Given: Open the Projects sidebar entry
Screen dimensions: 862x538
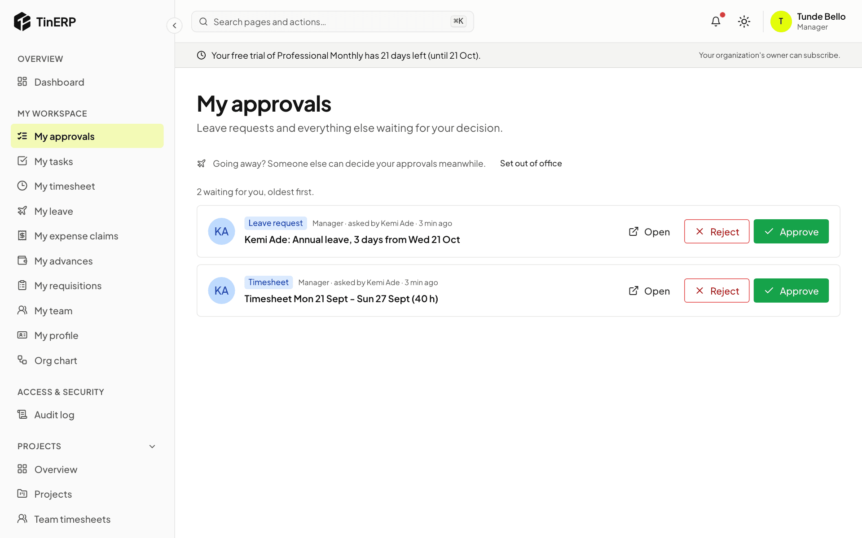Looking at the screenshot, I should coord(87,494).
